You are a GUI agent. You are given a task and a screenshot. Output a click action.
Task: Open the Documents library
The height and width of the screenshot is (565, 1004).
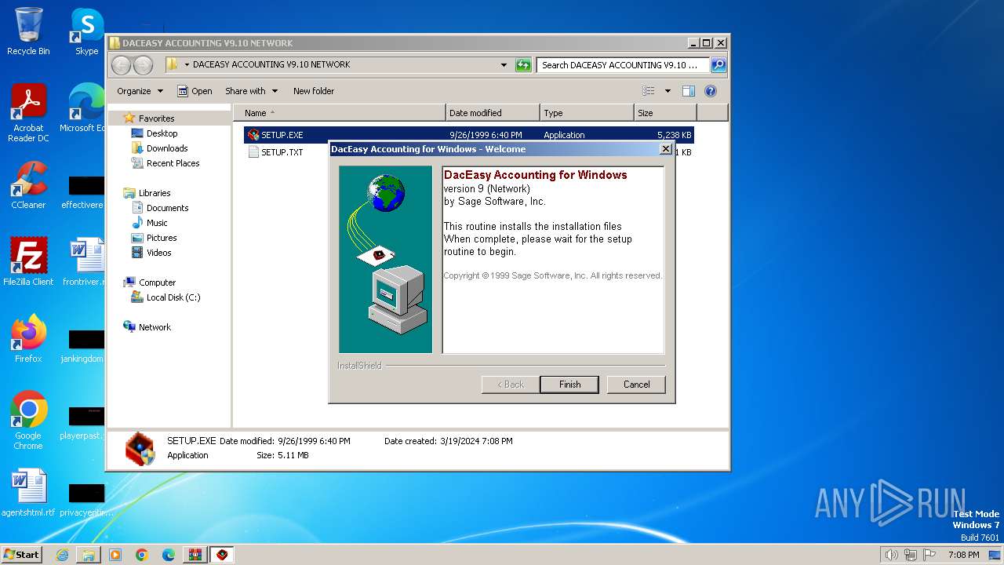click(x=167, y=208)
